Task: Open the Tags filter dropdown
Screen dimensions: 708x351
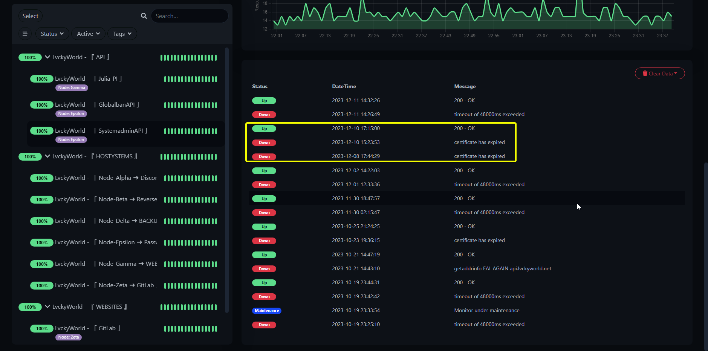Action: 122,34
